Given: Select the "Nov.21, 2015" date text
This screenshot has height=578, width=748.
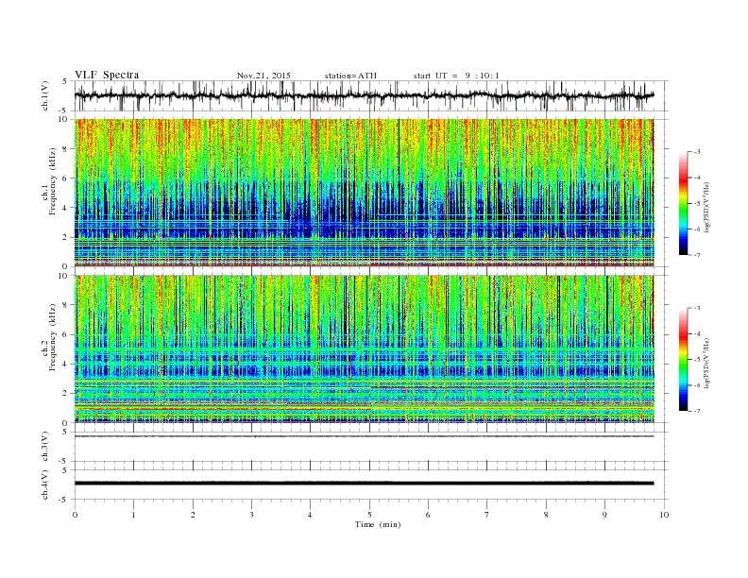Looking at the screenshot, I should [263, 76].
